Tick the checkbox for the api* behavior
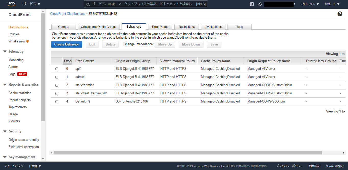This screenshot has width=348, height=170. 57,69
